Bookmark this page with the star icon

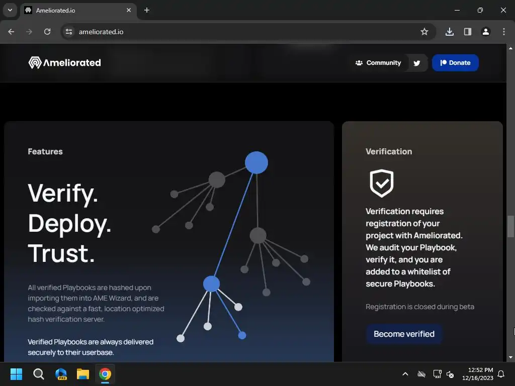coord(424,32)
